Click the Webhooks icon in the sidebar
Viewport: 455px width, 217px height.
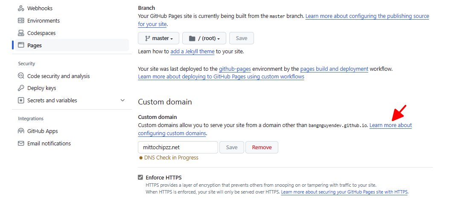click(20, 9)
